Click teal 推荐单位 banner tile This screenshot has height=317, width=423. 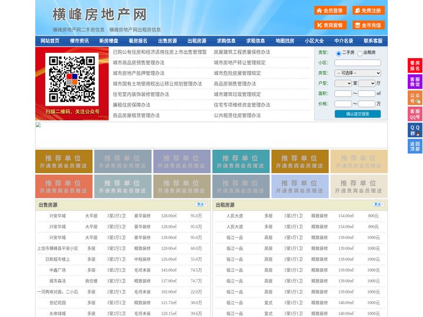[241, 161]
